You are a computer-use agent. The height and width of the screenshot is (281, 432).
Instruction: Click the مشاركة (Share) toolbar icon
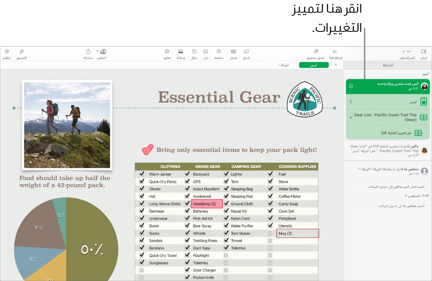pos(88,52)
